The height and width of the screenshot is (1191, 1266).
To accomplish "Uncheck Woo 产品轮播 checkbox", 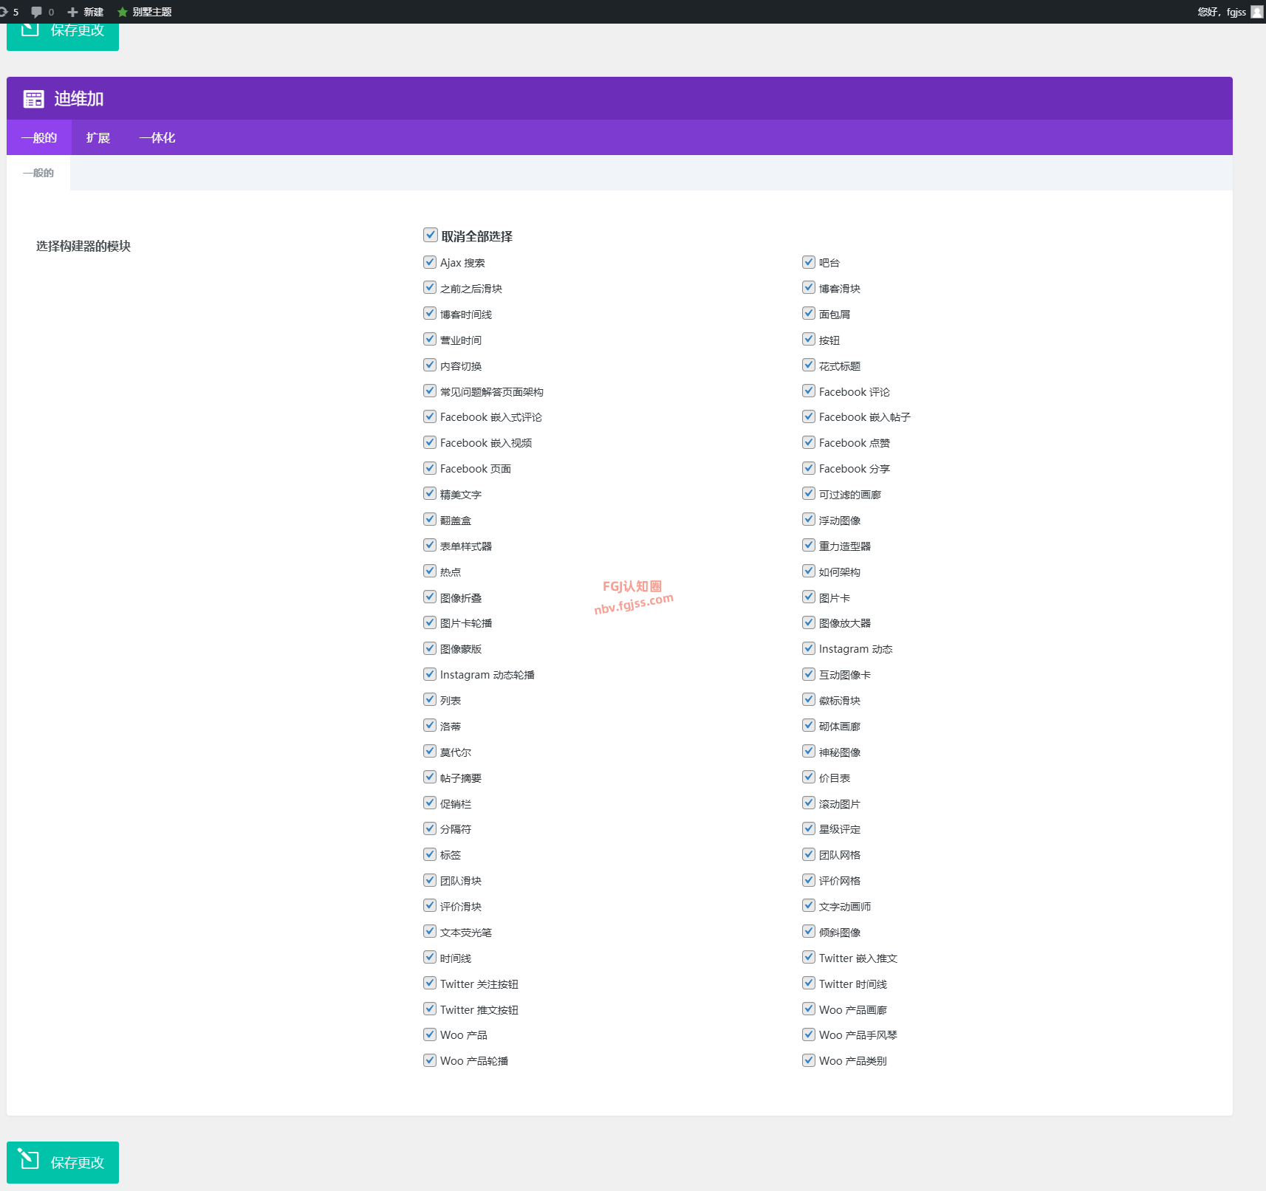I will (x=430, y=1060).
